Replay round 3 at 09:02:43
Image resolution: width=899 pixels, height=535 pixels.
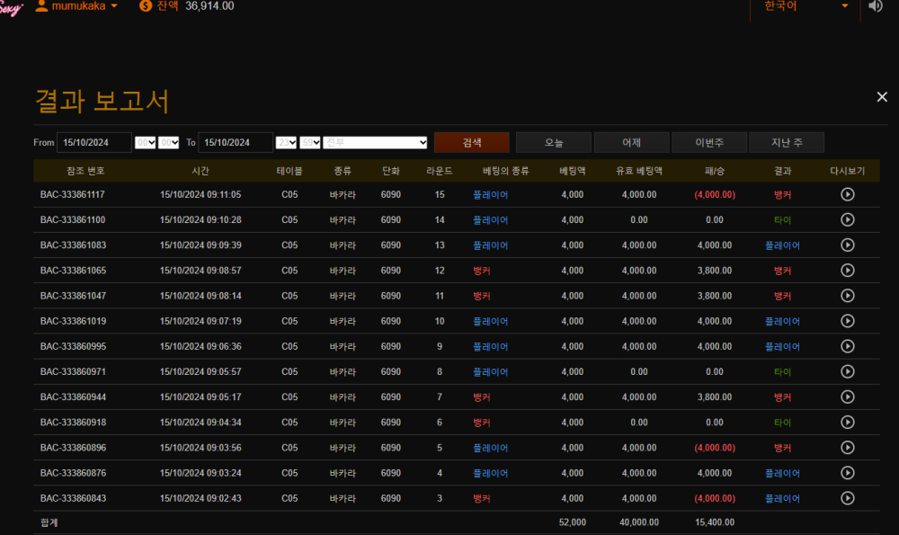pyautogui.click(x=847, y=498)
